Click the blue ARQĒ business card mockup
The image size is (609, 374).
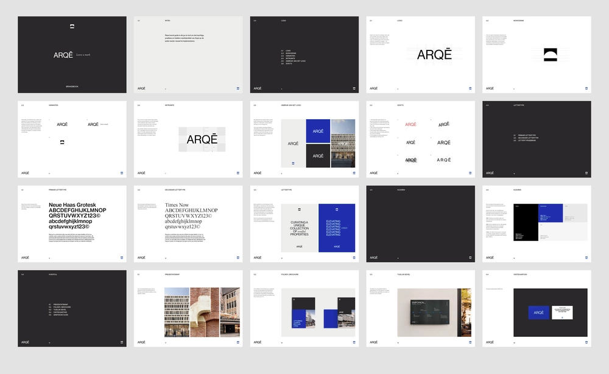(x=538, y=313)
